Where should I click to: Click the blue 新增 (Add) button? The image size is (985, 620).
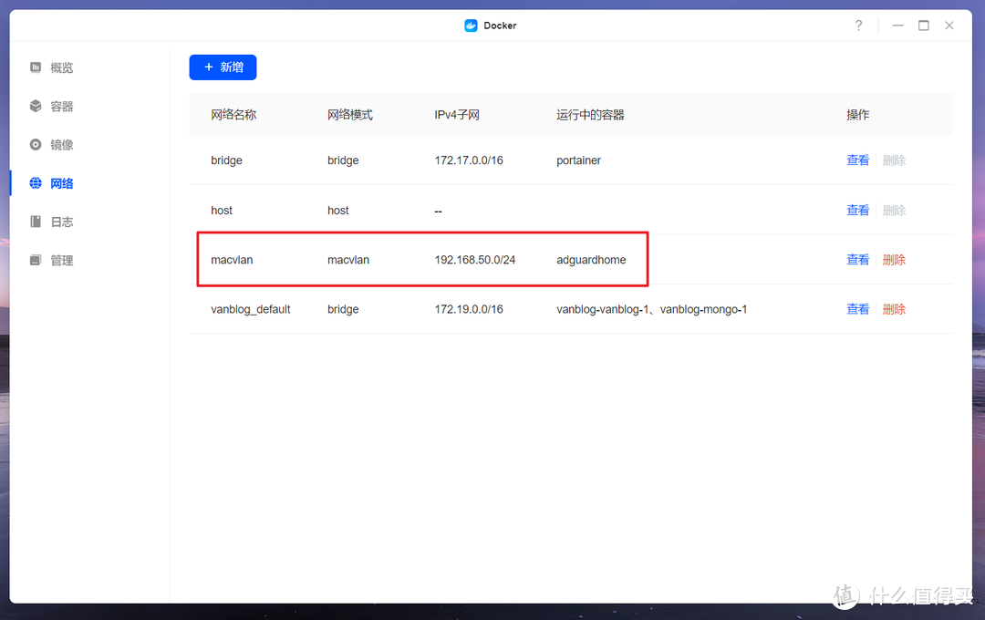point(223,67)
